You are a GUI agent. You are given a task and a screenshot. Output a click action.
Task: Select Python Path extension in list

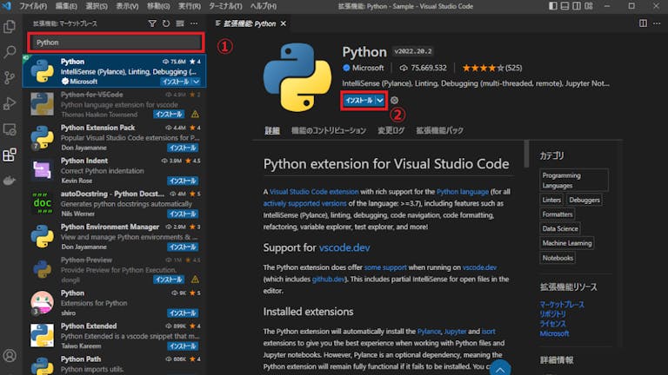[x=115, y=365]
